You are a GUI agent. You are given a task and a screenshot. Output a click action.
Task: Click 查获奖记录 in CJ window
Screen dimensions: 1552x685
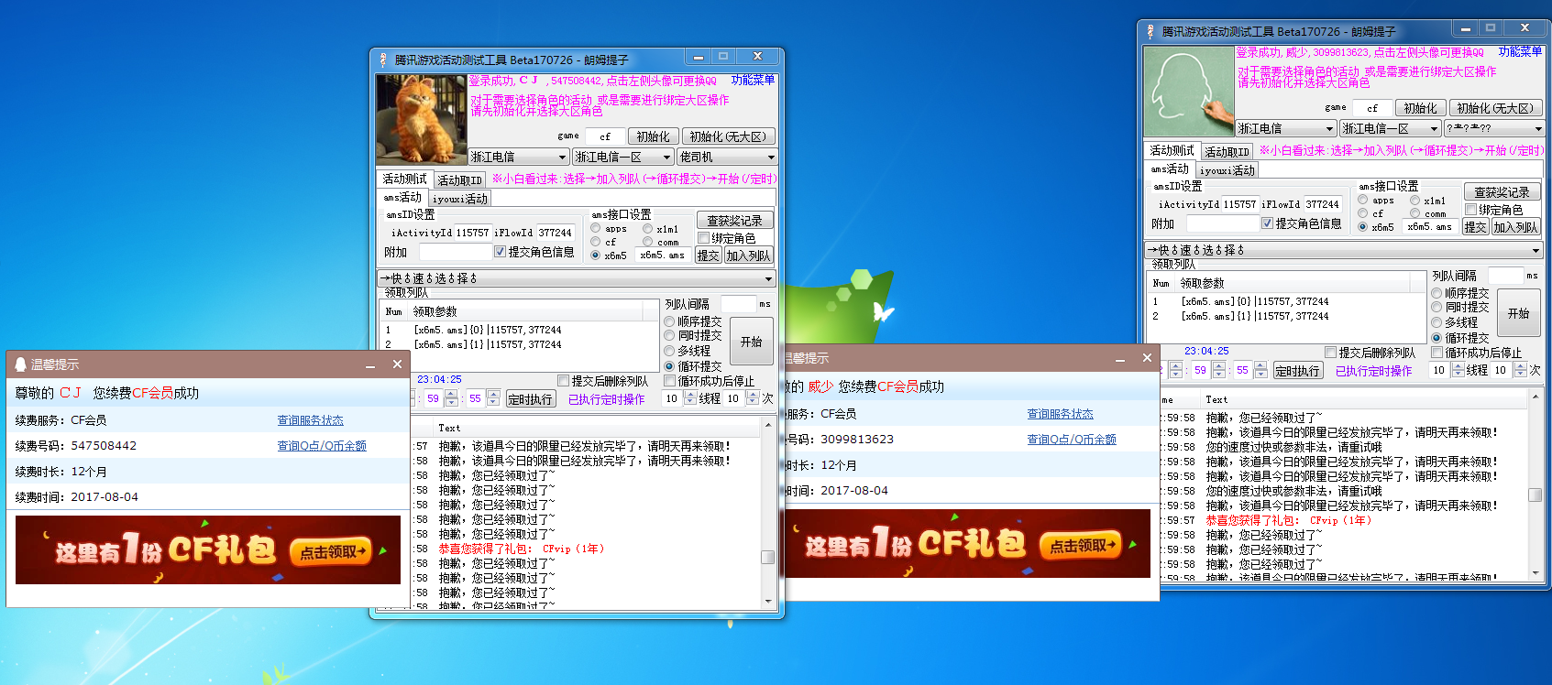[734, 221]
